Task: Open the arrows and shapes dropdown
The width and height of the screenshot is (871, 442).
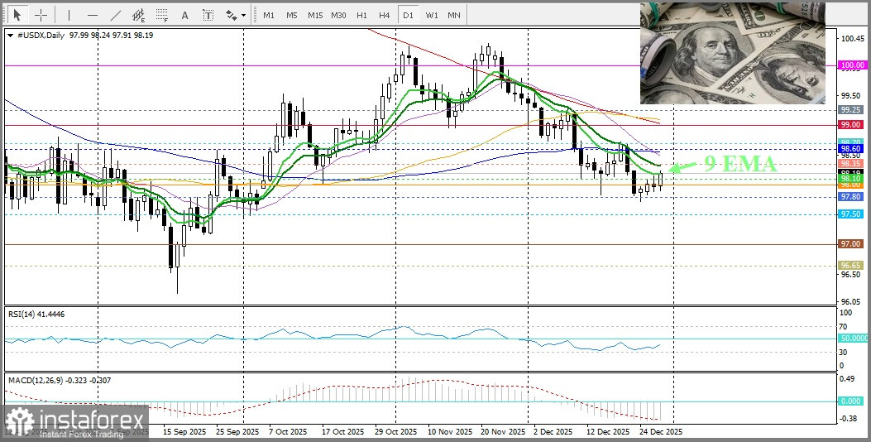Action: [235, 15]
